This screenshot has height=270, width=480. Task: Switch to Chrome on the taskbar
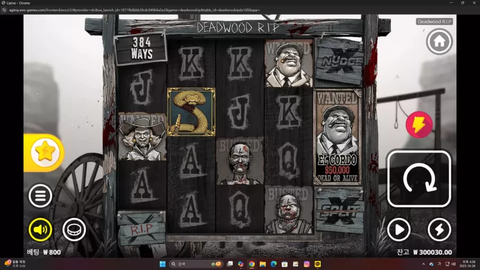252,264
